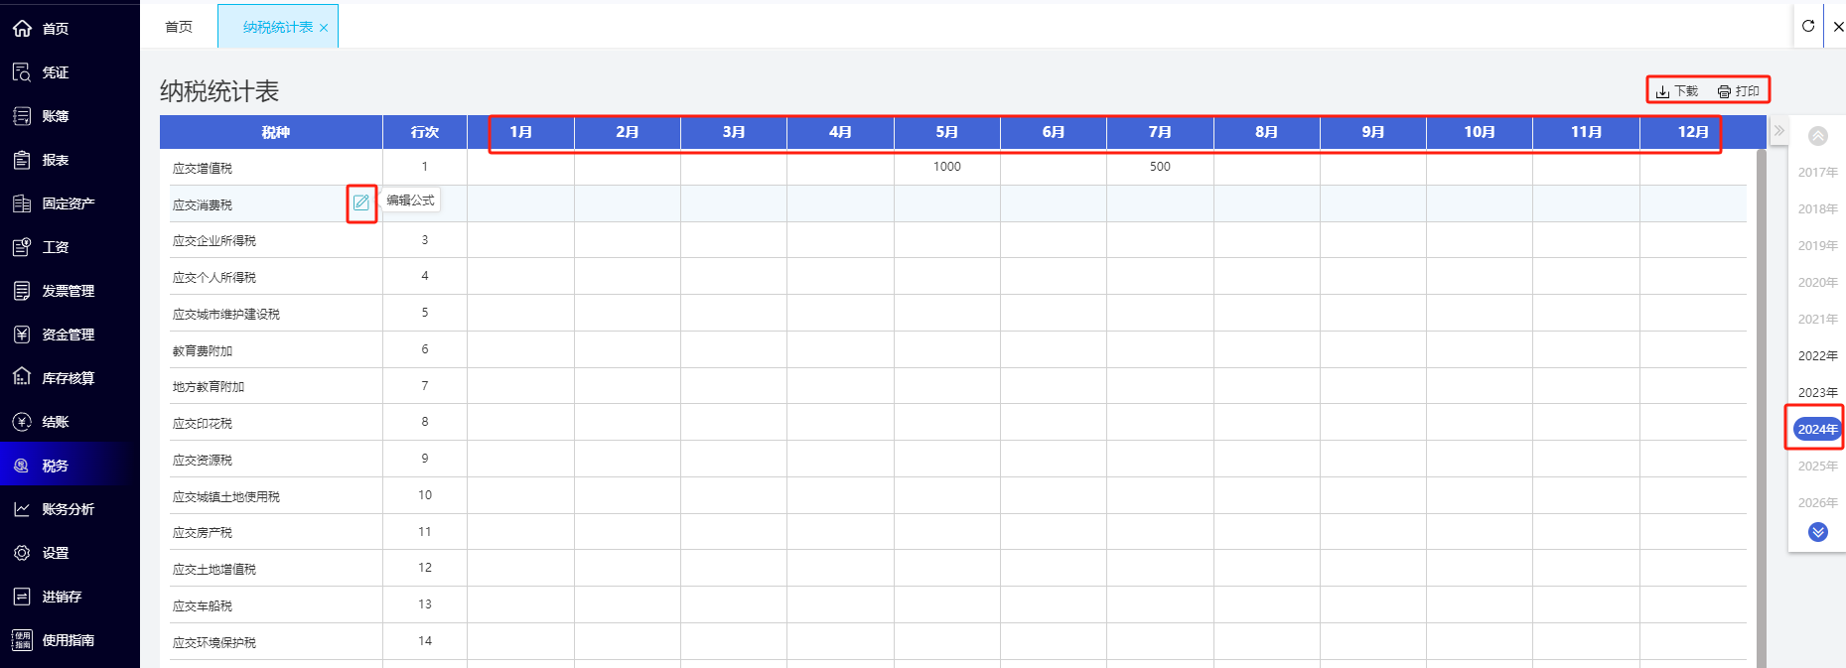Open the 报表 reports sidebar icon
The image size is (1846, 668).
22,160
